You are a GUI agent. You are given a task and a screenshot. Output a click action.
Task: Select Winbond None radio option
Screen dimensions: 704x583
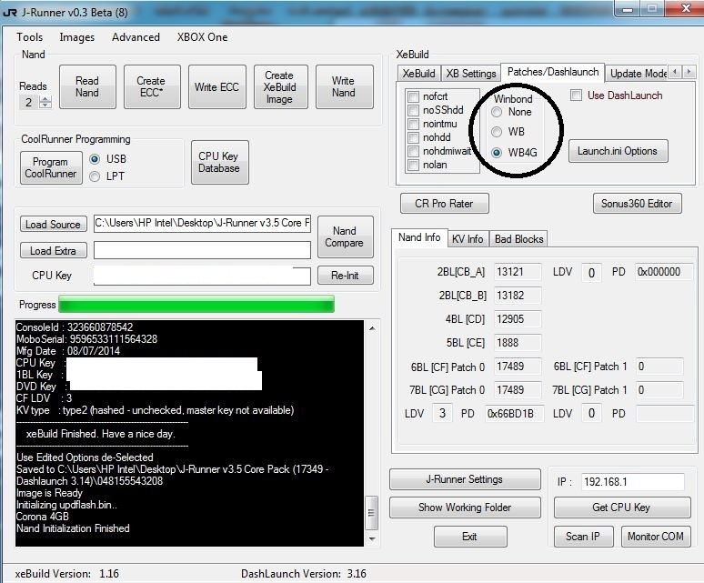point(497,112)
